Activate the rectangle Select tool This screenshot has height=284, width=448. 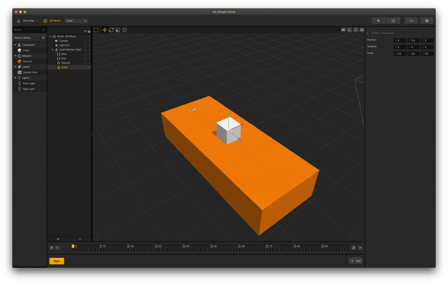(x=96, y=30)
